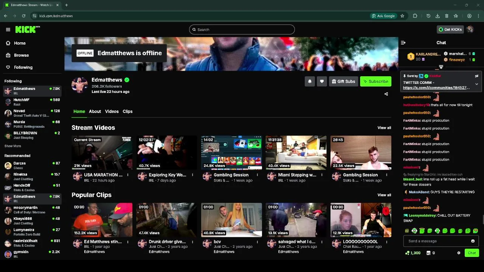The width and height of the screenshot is (484, 272).
Task: Open BILLYBROWN channel in sidebar
Action: (32, 135)
